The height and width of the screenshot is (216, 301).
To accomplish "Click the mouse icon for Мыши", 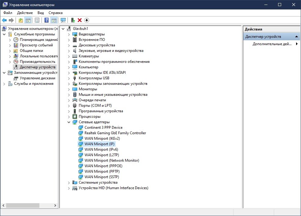I will (75, 95).
